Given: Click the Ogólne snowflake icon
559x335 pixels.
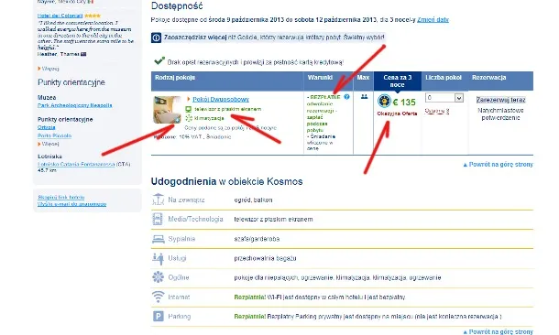Looking at the screenshot, I should 158,277.
